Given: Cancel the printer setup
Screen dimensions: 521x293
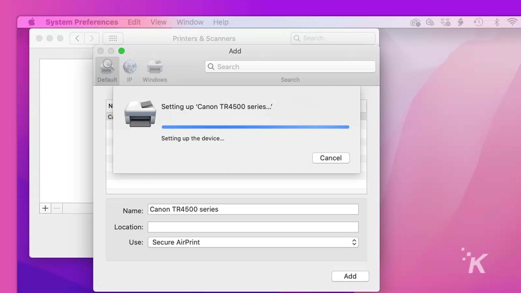Looking at the screenshot, I should pos(331,158).
